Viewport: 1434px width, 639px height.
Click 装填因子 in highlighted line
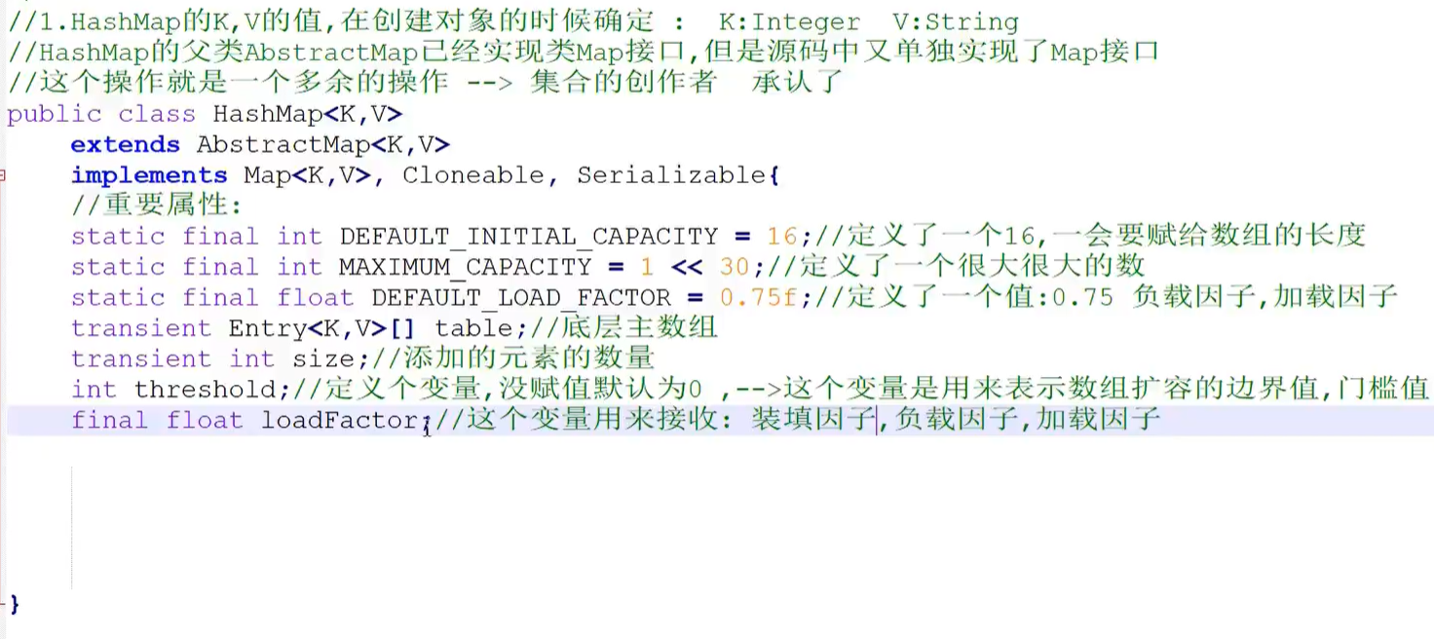(x=812, y=421)
